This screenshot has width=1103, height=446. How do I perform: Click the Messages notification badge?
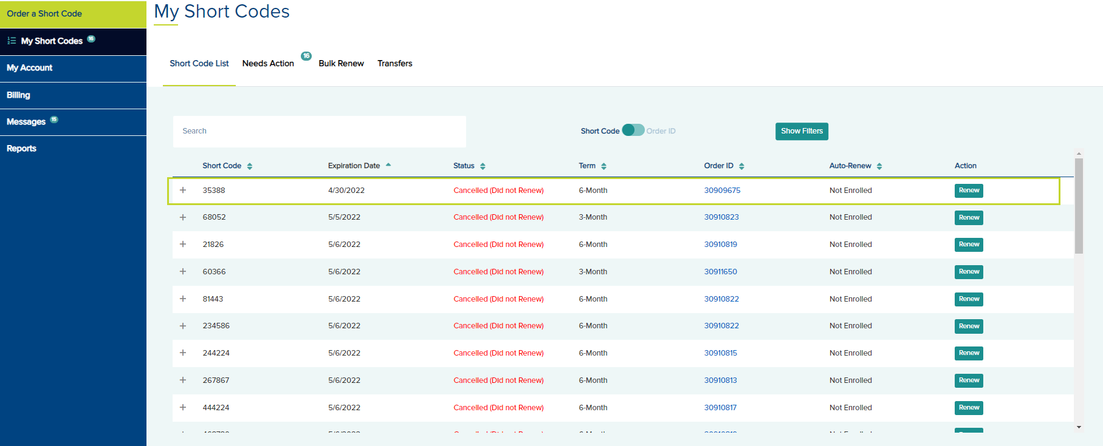(x=54, y=120)
